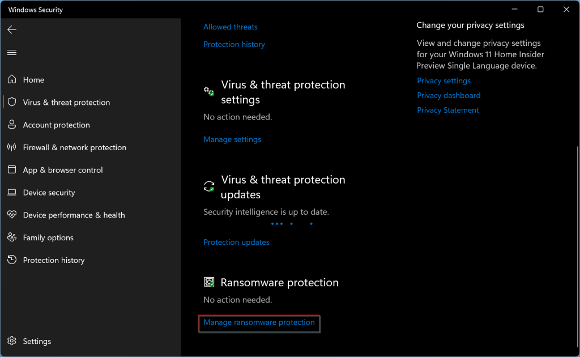Click the Allowed threats link
580x357 pixels.
pos(231,27)
